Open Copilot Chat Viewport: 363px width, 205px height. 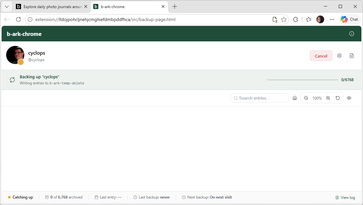pos(349,19)
